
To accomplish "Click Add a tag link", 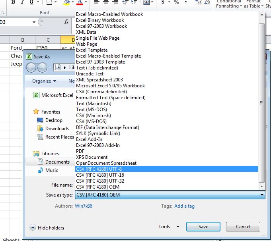I will point(184,206).
